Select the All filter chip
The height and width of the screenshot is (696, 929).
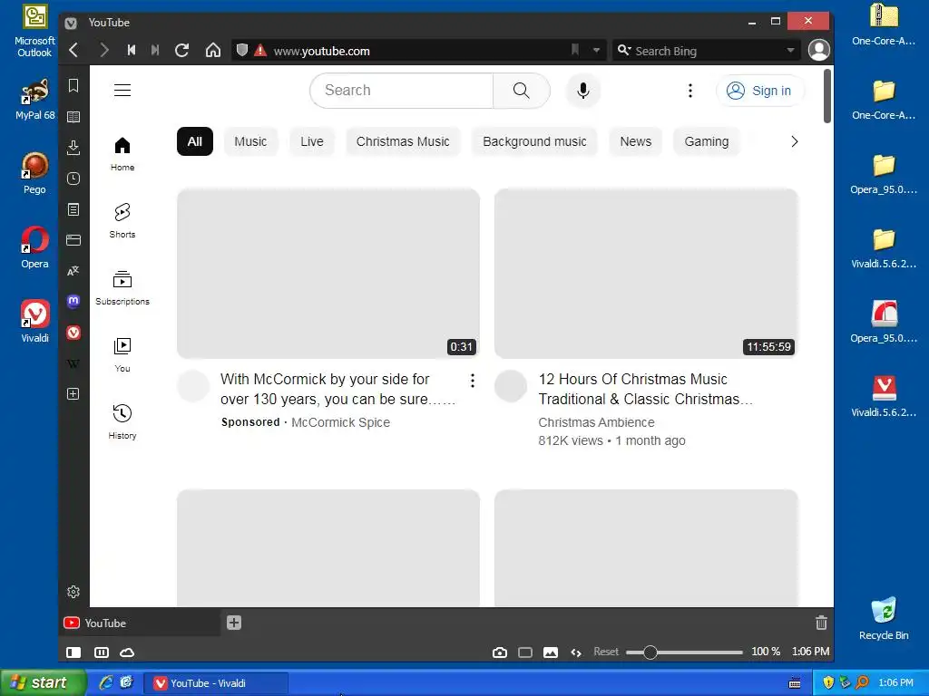[x=195, y=141]
